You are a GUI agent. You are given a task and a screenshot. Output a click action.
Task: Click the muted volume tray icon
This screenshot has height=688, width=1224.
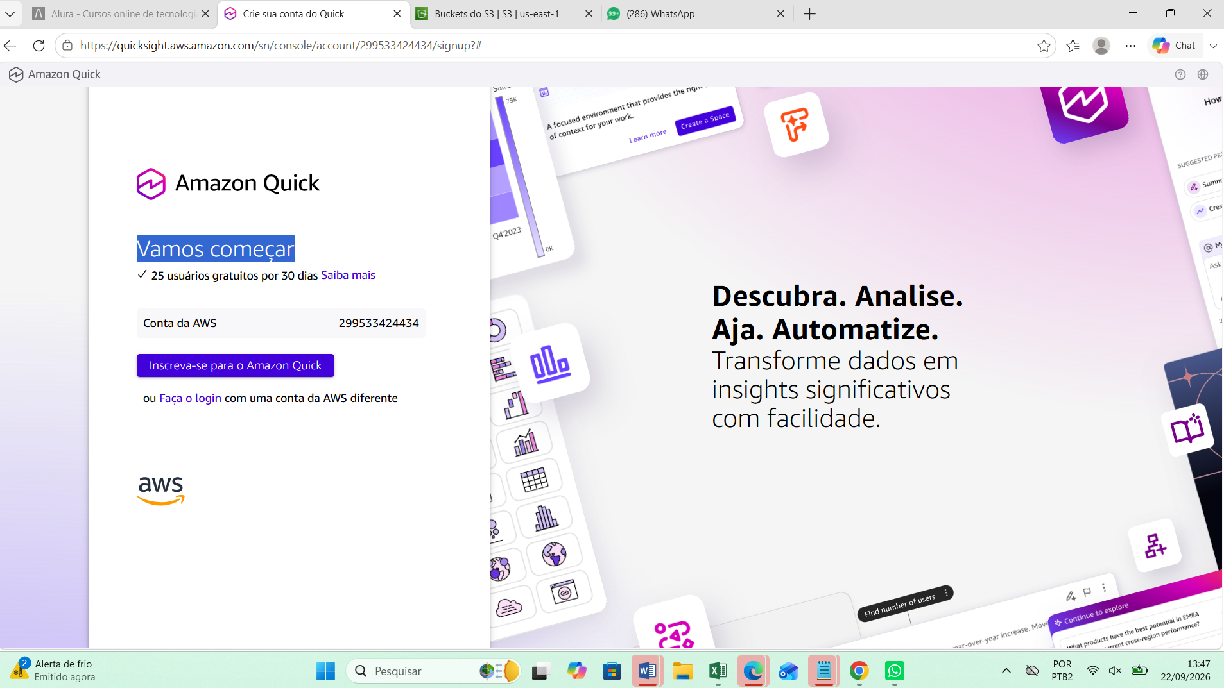1116,671
